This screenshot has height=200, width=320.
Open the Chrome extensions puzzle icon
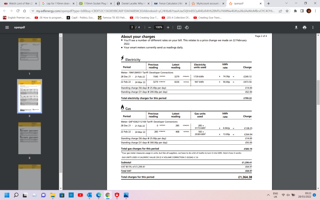[295, 11]
